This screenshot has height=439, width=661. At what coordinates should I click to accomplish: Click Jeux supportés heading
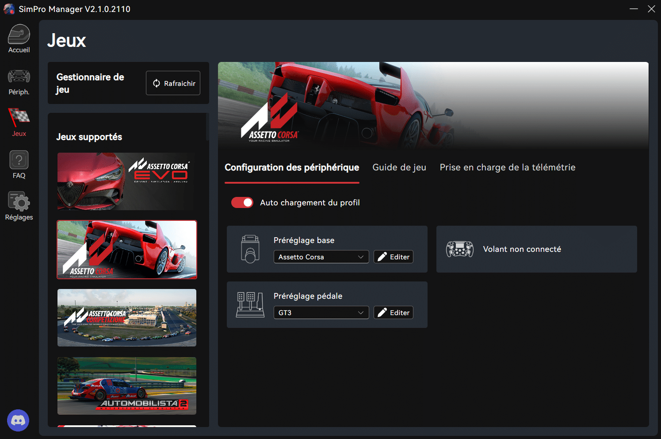(89, 137)
